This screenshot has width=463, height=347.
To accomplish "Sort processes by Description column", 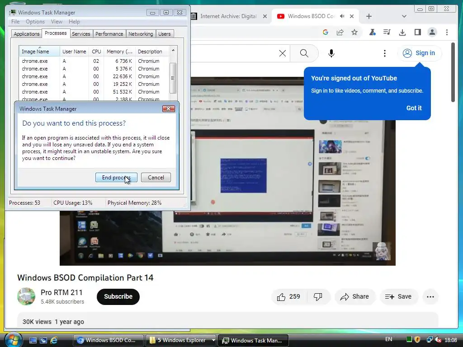I will click(152, 52).
